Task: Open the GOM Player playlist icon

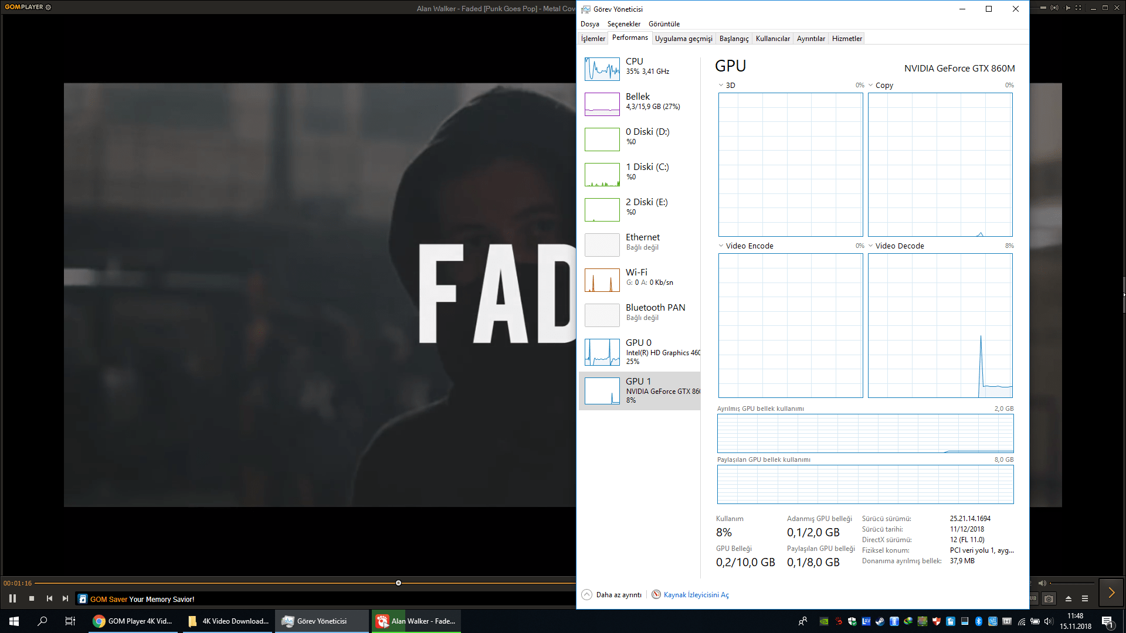Action: tap(1085, 598)
